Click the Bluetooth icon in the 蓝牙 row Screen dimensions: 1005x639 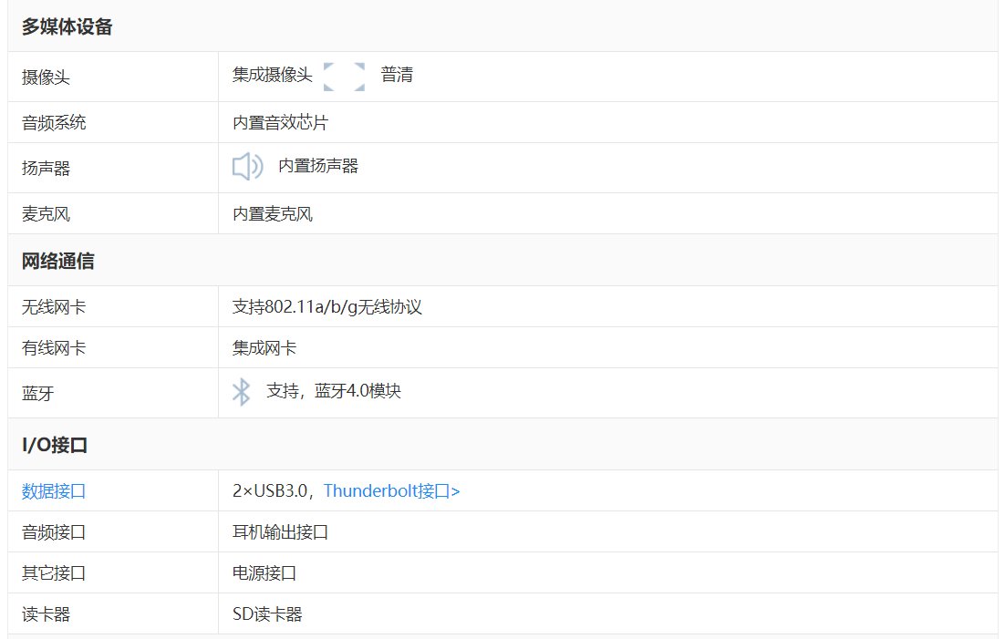(243, 391)
